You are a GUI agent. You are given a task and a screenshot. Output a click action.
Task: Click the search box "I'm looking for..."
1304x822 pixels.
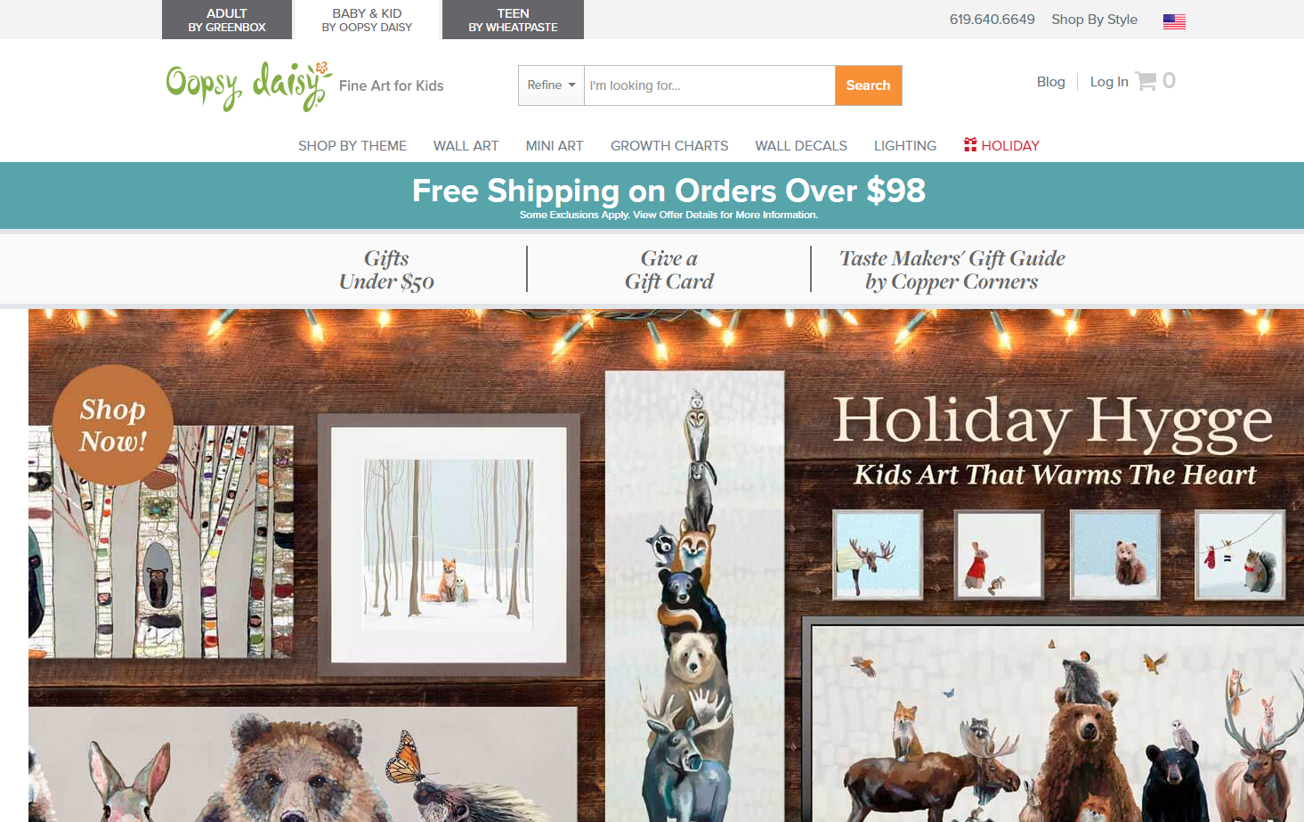709,85
